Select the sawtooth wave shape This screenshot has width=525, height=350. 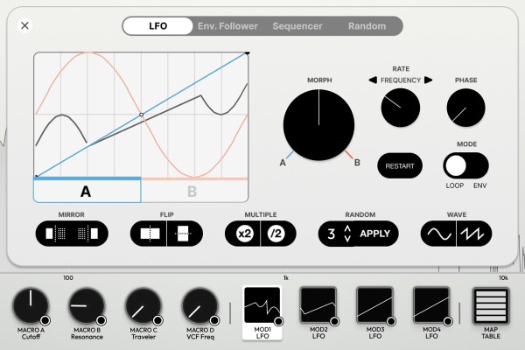click(x=474, y=234)
